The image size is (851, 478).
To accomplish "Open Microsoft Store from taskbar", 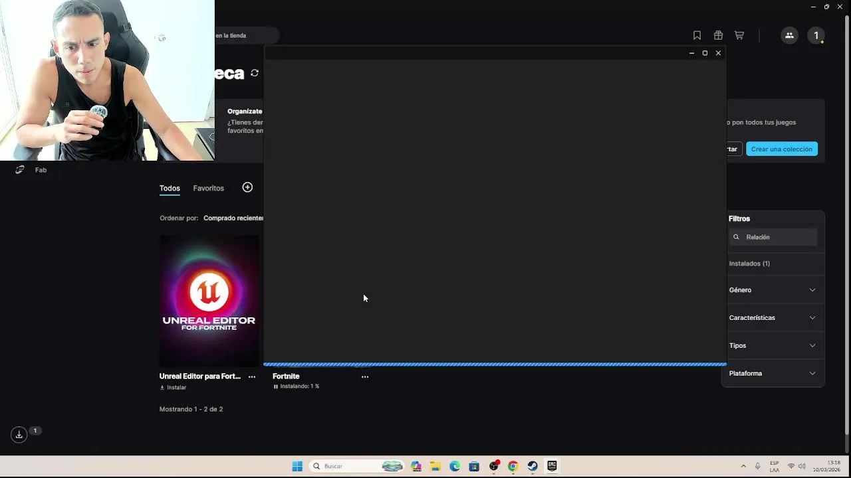I will 474,466.
